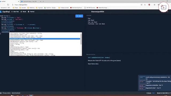
Task: Select toLowerCase suggestion in autocomplete
Action: coord(45,43)
